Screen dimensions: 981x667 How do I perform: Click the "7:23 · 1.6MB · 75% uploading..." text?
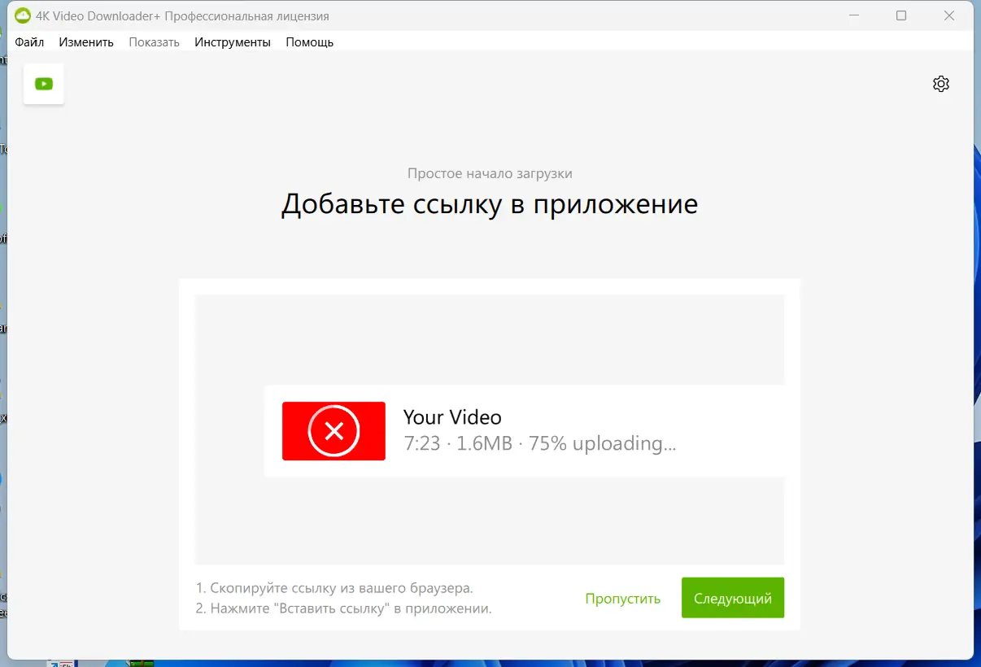click(x=540, y=444)
